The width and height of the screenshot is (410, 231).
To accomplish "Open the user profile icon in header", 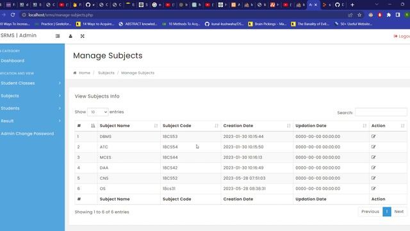I will pos(70,36).
